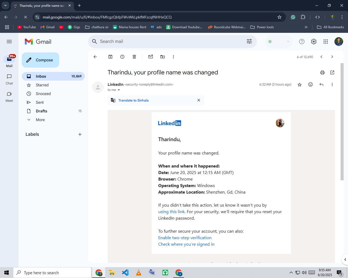Open Windows Start menu
This screenshot has height=278, width=348.
point(7,273)
